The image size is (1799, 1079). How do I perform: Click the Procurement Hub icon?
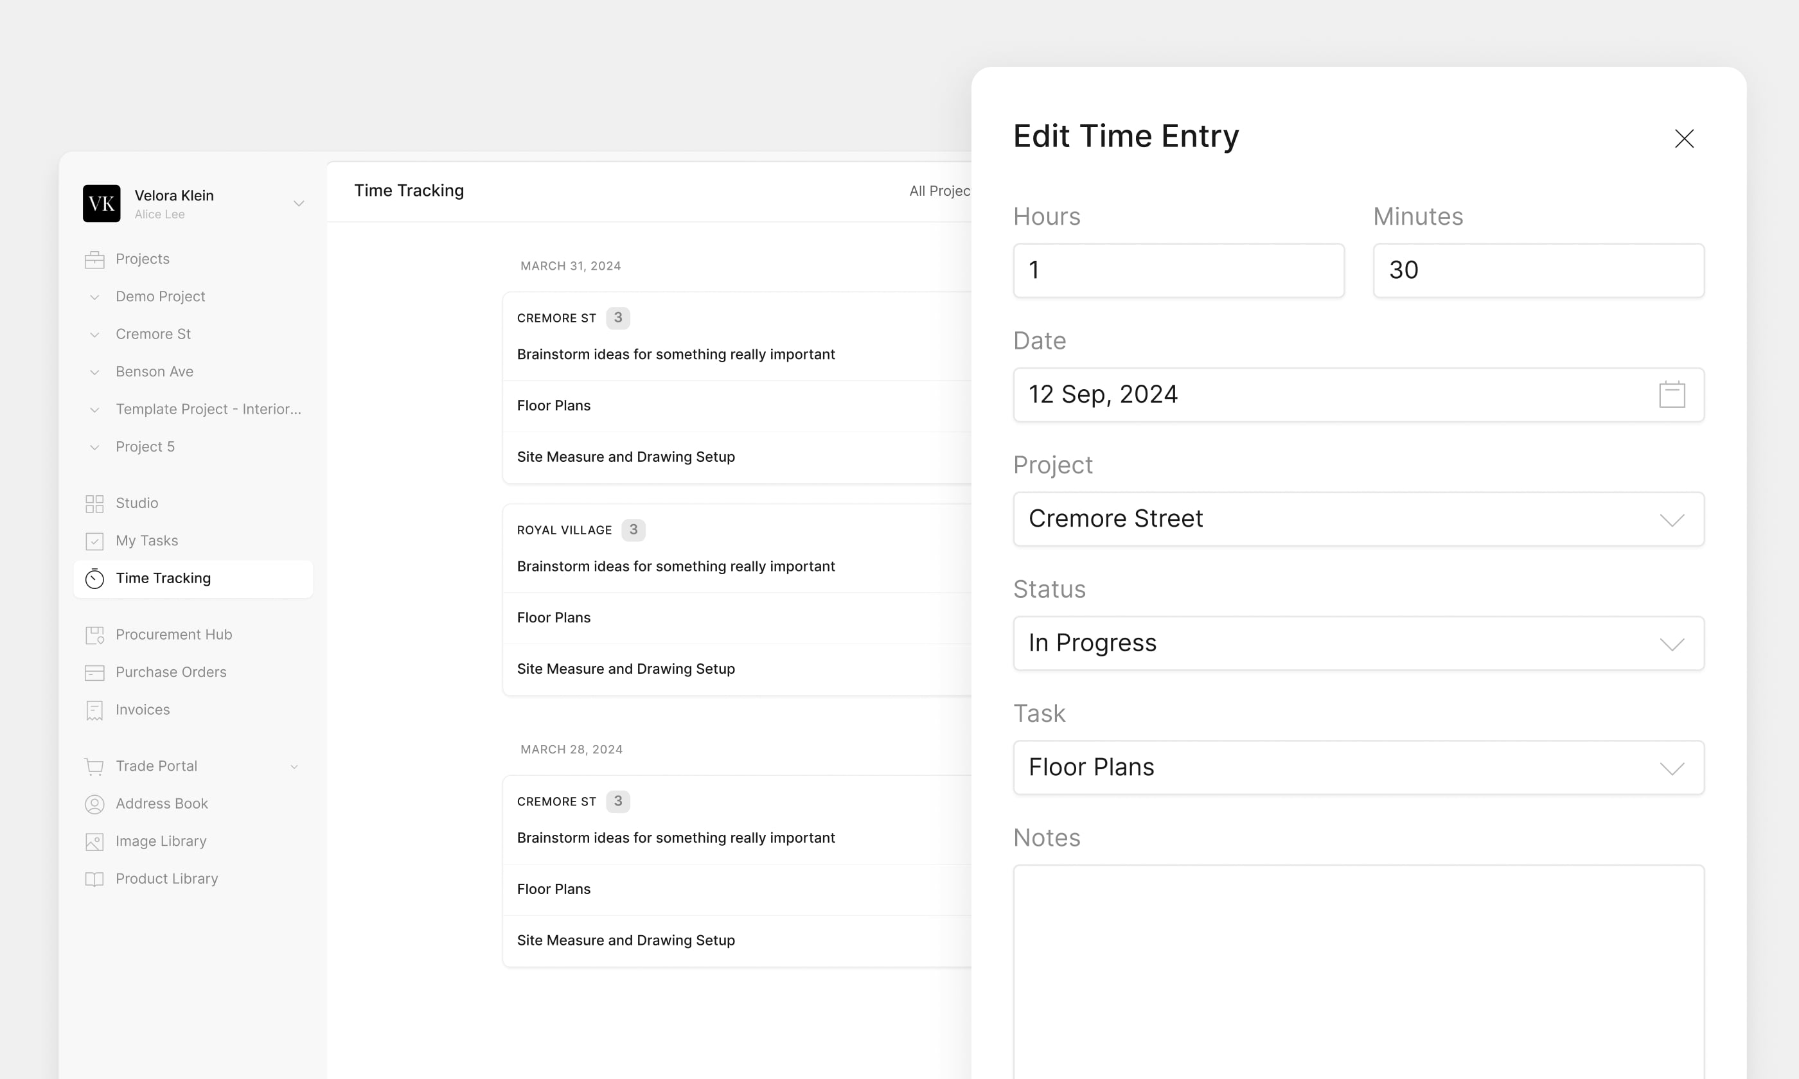[x=94, y=635]
